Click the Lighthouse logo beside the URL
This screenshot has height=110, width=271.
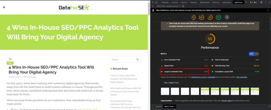tap(153, 10)
